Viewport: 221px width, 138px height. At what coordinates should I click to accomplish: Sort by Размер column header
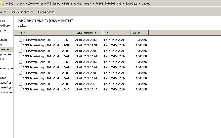tap(139, 33)
